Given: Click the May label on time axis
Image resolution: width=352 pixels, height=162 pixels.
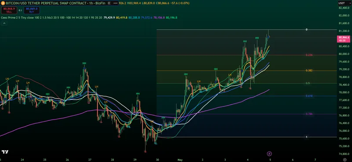Looking at the screenshot, I should point(180,160).
